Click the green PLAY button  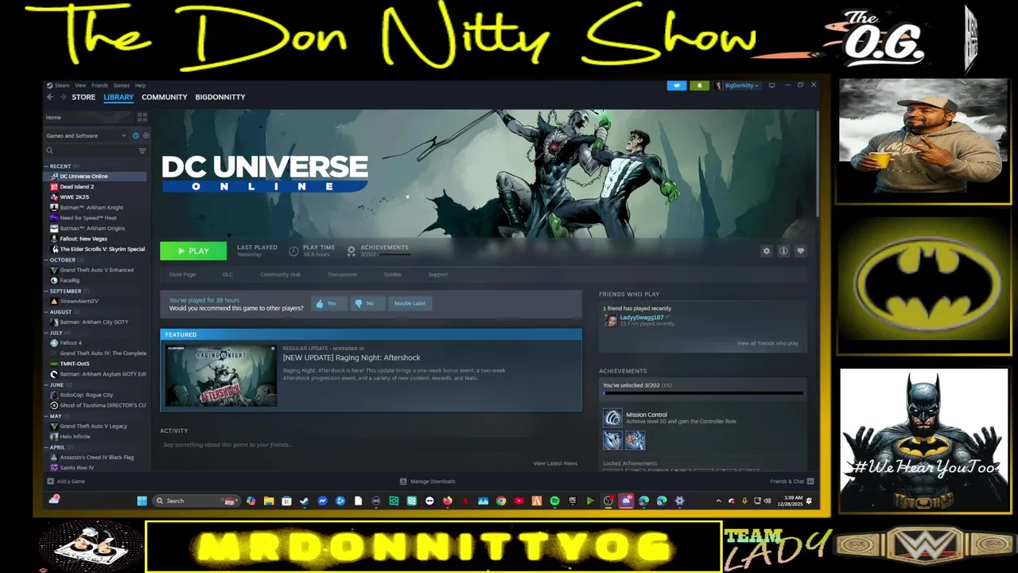[193, 251]
